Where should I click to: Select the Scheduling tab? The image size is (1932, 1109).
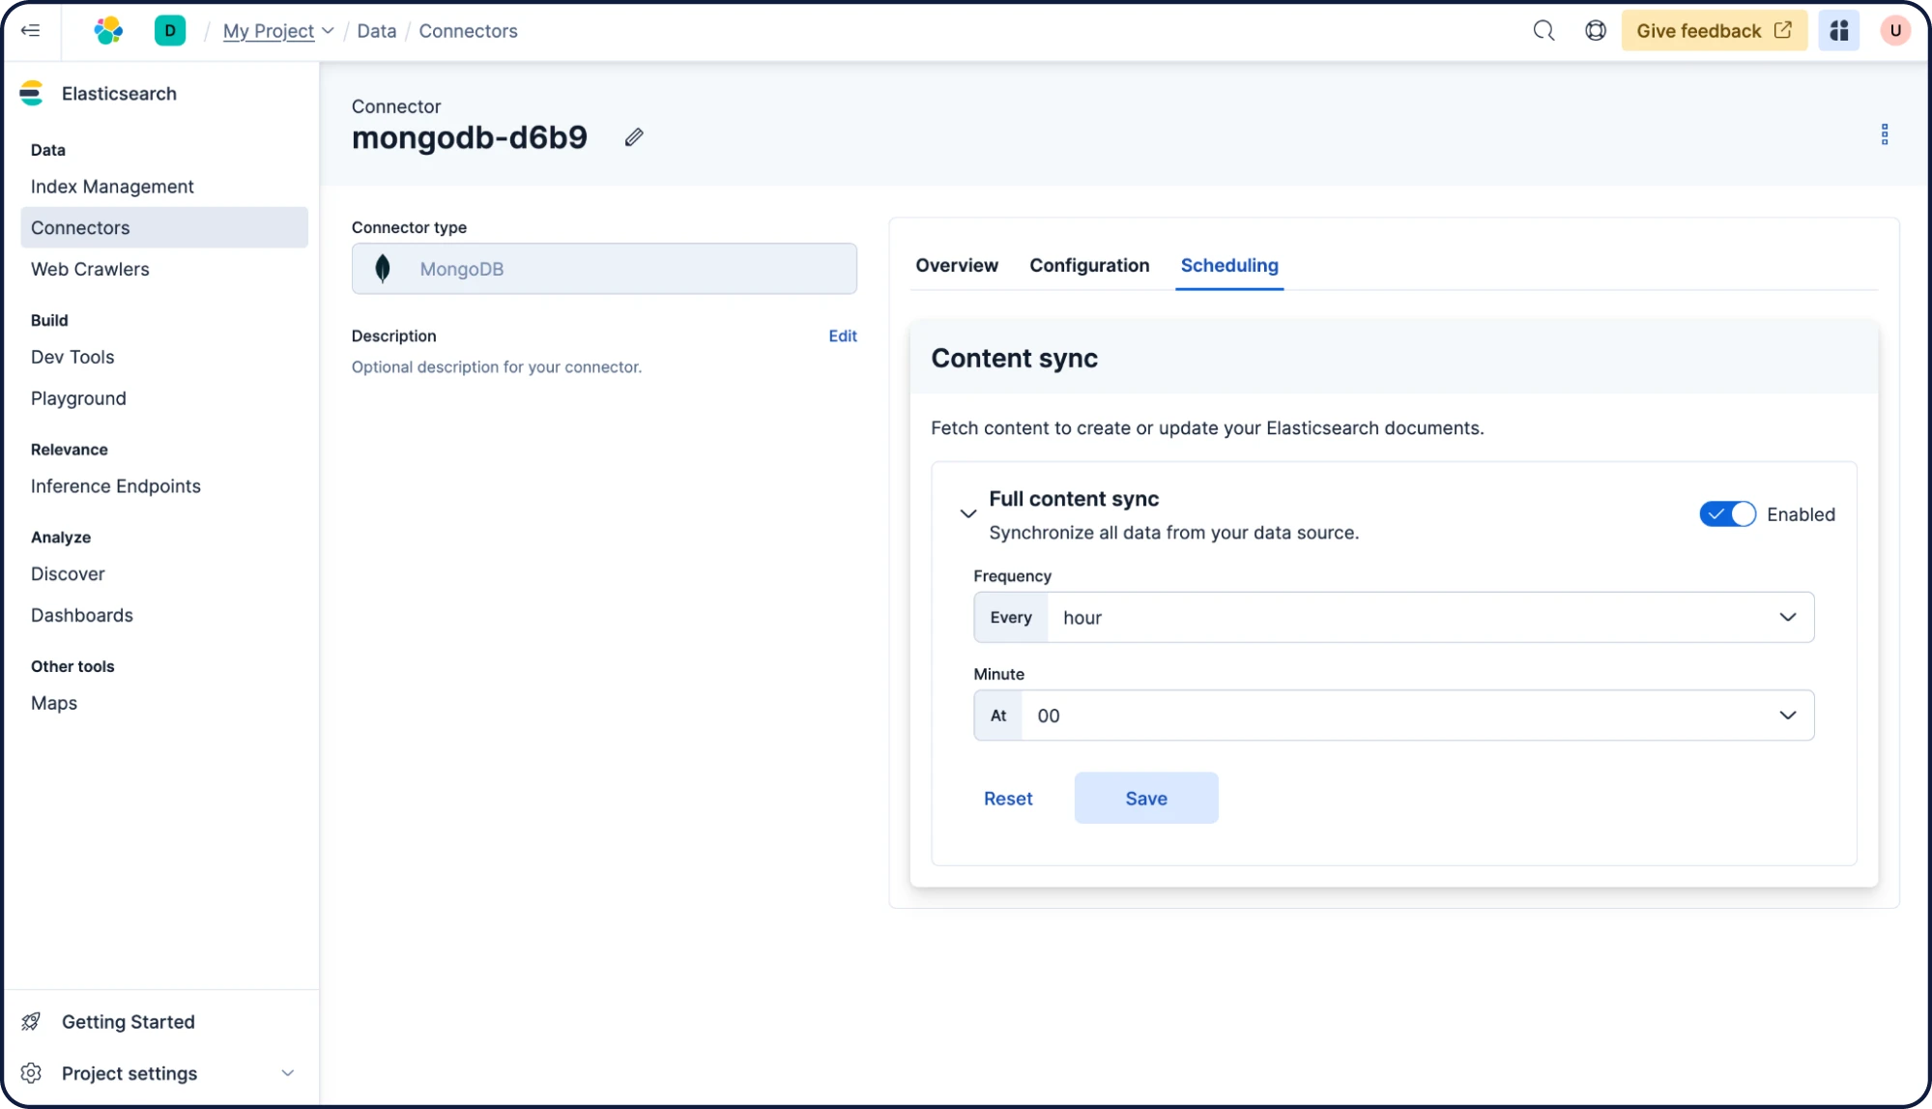1229,265
